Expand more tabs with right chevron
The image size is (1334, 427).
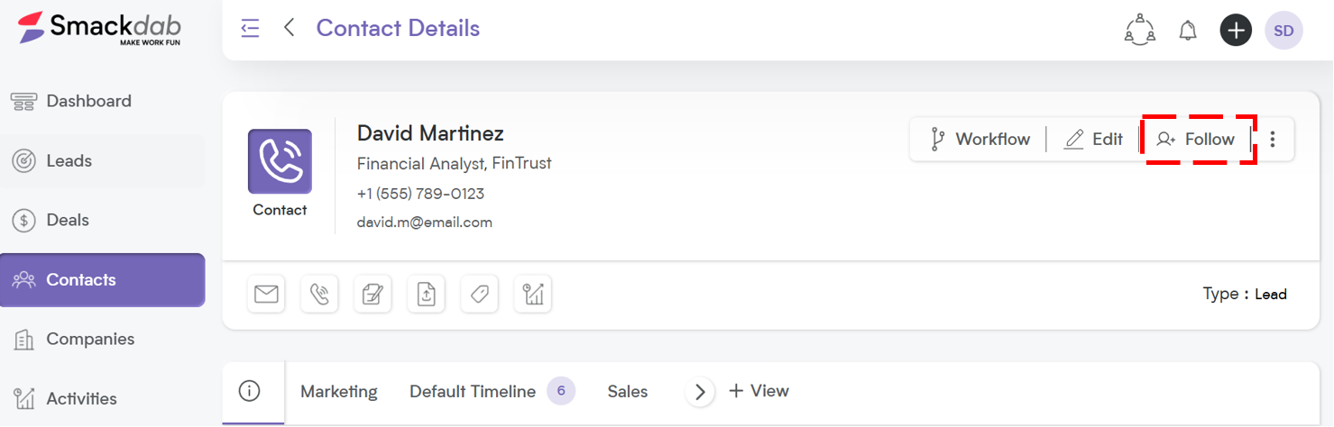[700, 392]
